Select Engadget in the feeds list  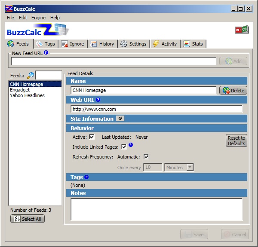[x=19, y=90]
